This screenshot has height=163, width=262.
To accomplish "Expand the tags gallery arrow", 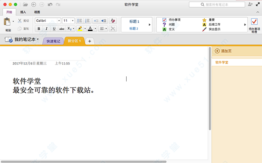I will (245, 25).
